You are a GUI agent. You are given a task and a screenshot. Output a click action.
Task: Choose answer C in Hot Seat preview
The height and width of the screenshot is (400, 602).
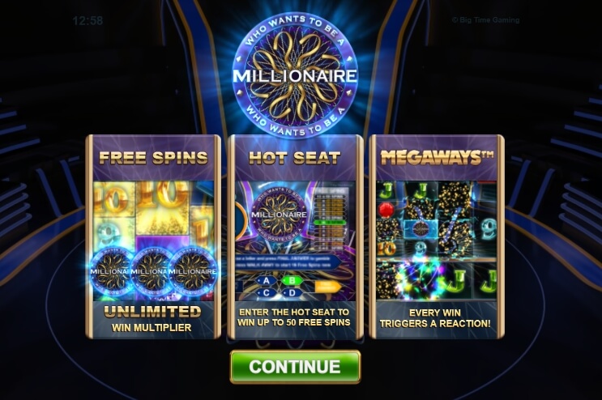click(266, 293)
